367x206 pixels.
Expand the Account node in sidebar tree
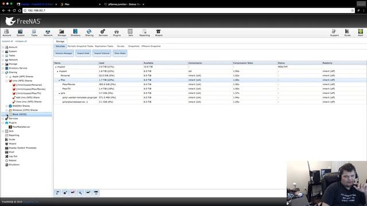tap(3, 47)
